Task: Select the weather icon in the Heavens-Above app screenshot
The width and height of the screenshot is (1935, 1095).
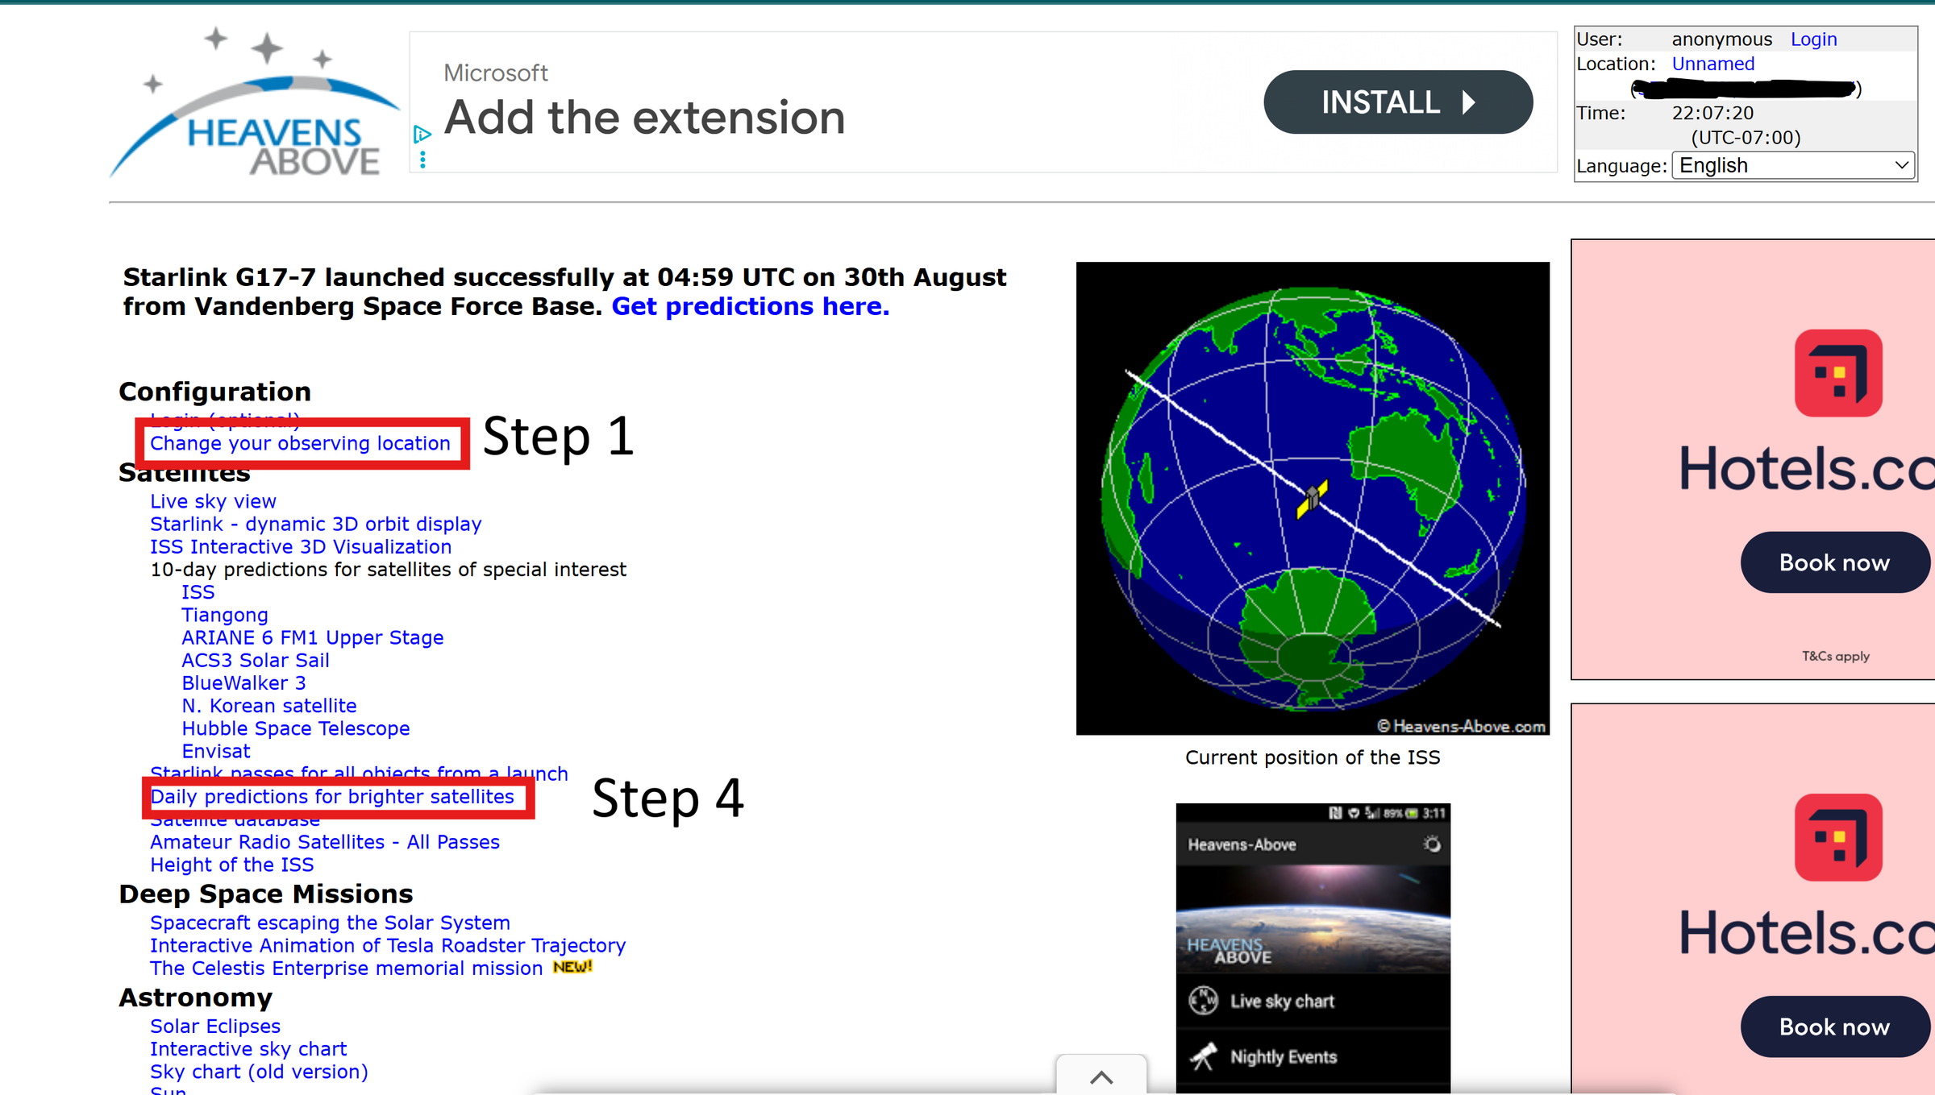Action: point(1433,844)
